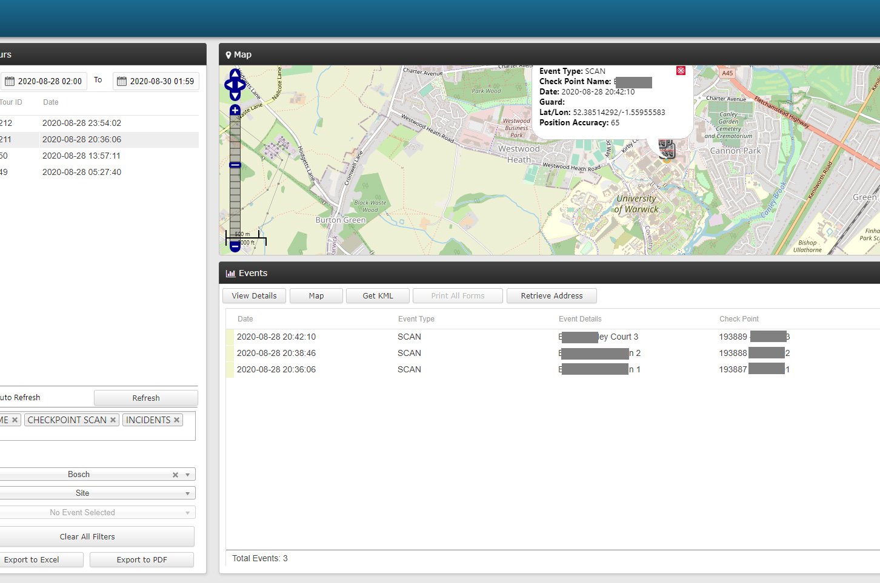Open the Bosch filter dropdown

click(188, 474)
